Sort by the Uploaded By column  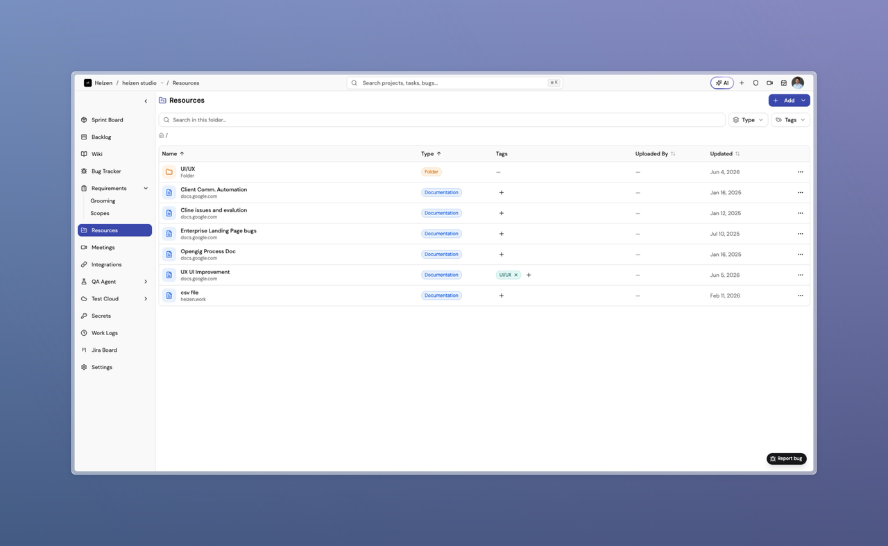[x=656, y=154]
